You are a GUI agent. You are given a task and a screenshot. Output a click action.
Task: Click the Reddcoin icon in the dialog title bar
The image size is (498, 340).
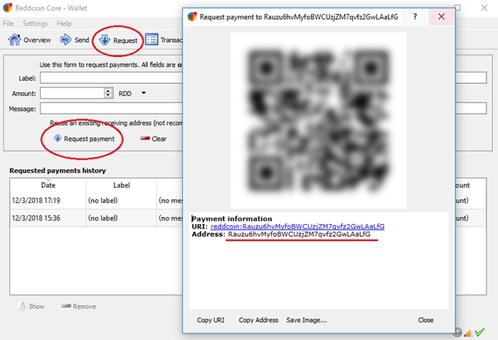192,16
